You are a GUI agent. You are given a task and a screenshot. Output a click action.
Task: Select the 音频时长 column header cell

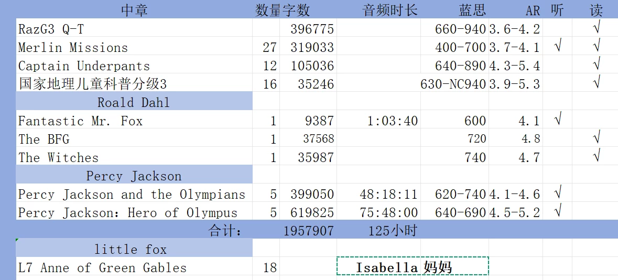(x=379, y=9)
